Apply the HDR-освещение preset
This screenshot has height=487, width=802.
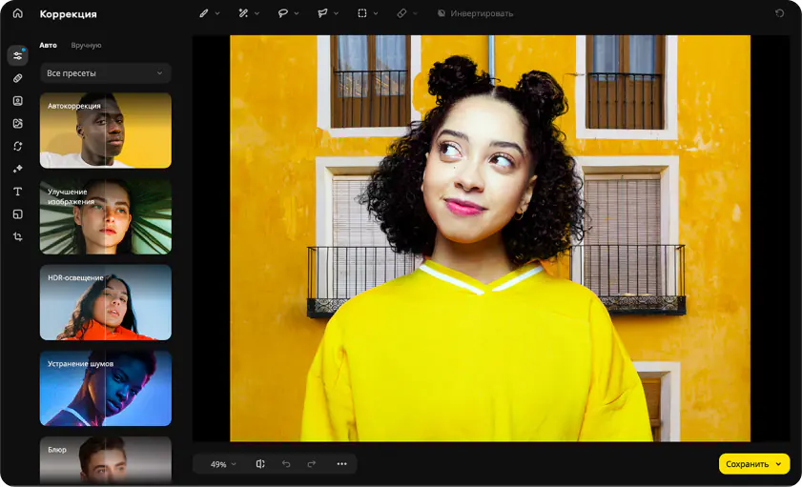(x=105, y=302)
